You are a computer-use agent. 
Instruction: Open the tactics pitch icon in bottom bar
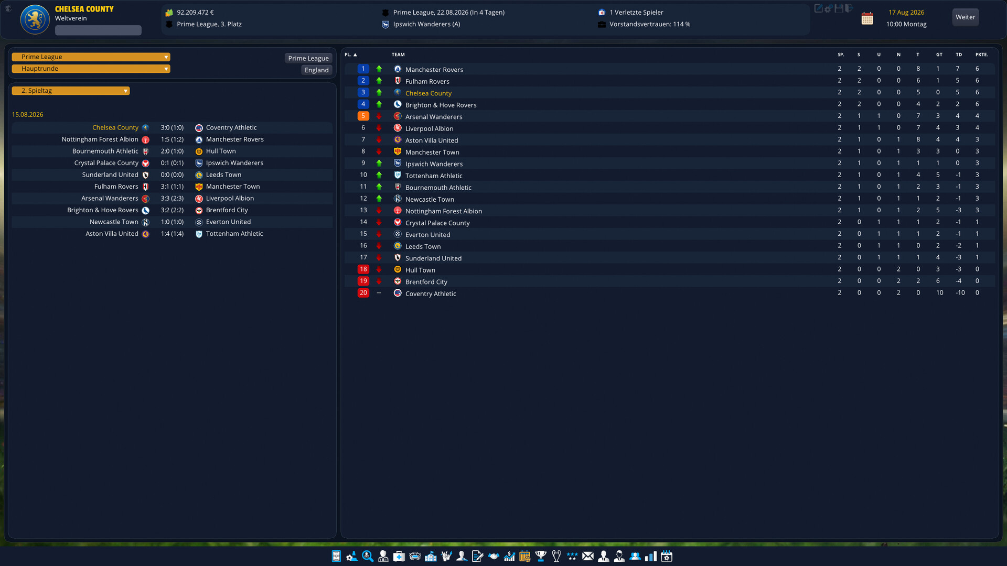pyautogui.click(x=336, y=556)
